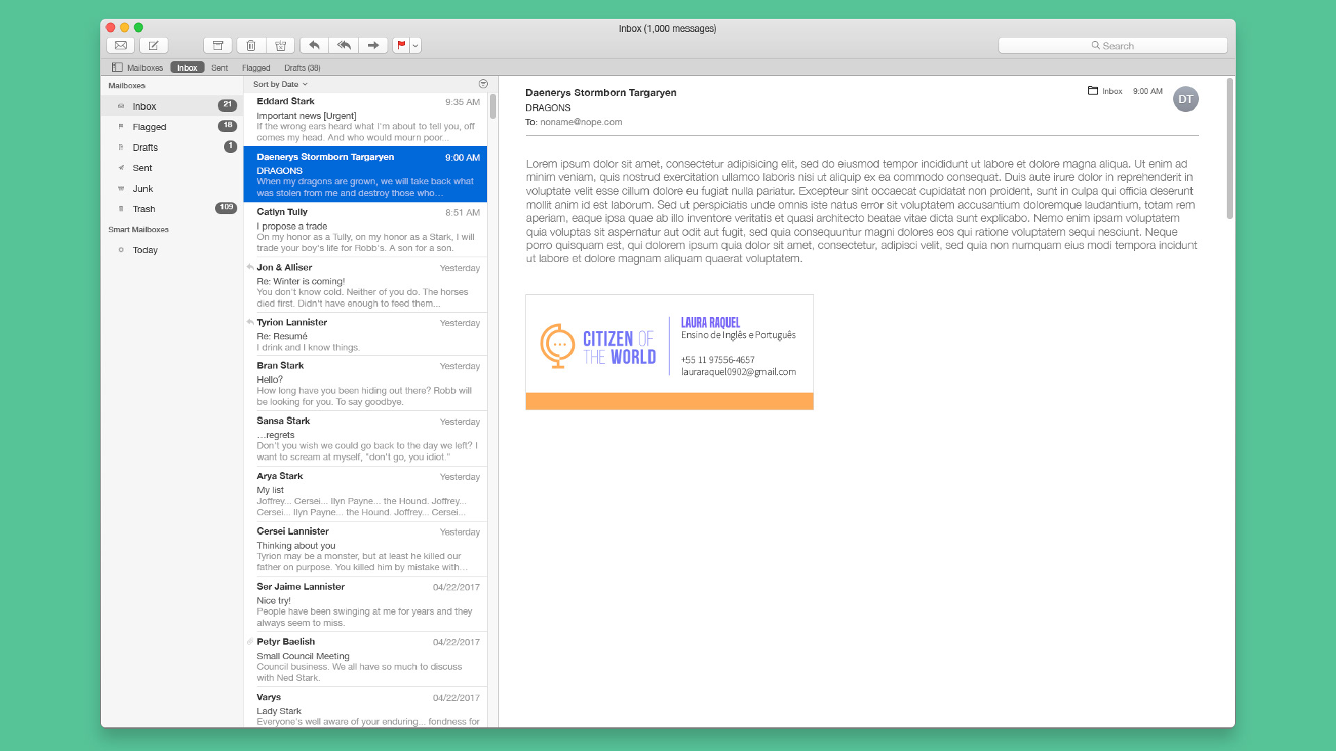Select Drafts mailbox in sidebar
1336x751 pixels.
(x=172, y=147)
